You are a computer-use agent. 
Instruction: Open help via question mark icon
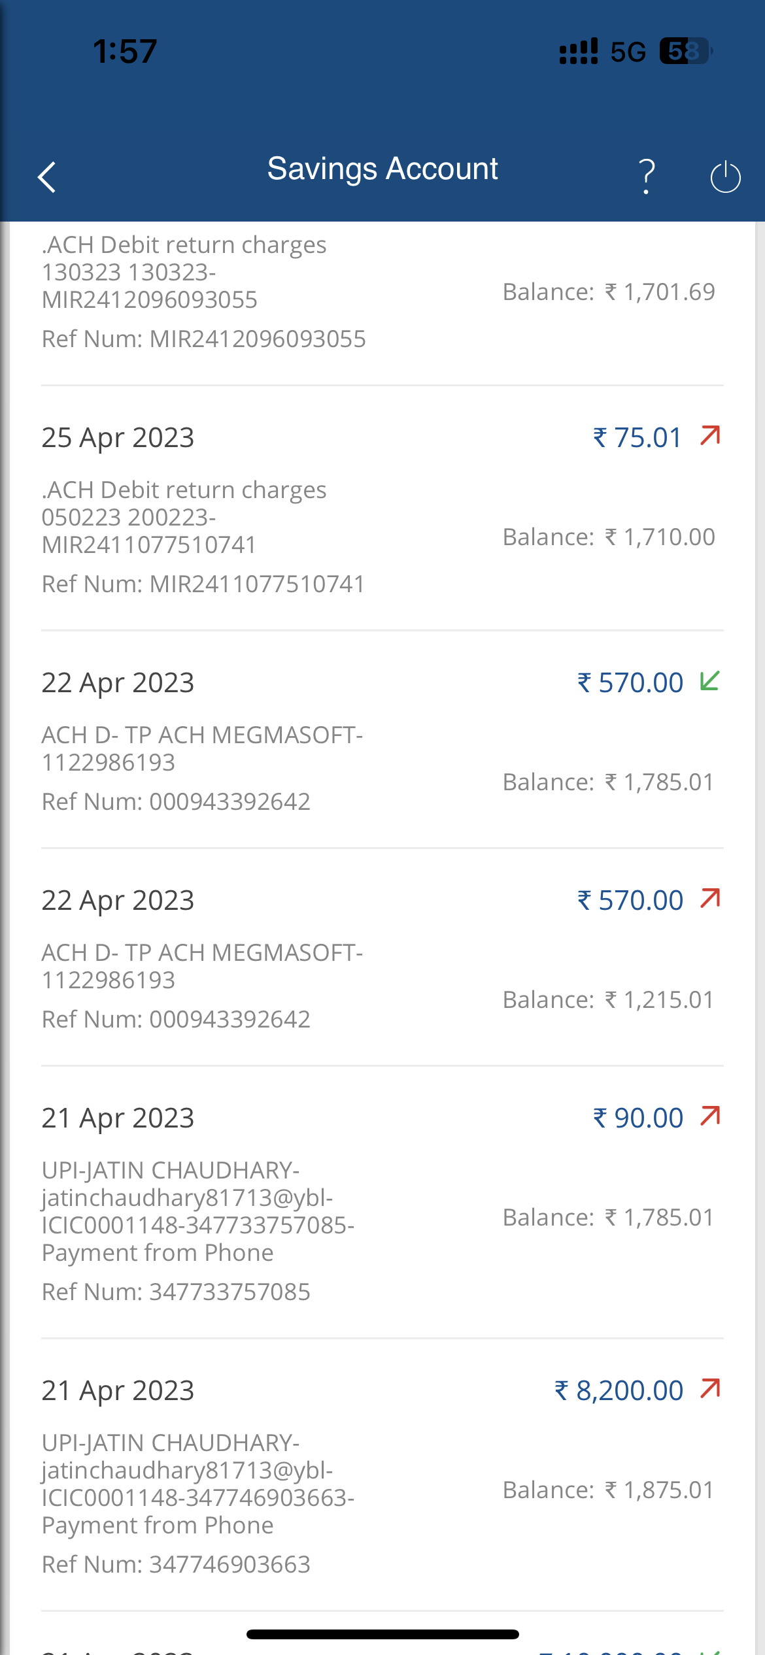tap(647, 176)
